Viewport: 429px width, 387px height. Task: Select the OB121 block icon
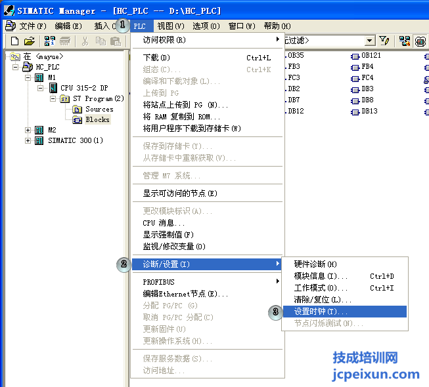pos(355,56)
